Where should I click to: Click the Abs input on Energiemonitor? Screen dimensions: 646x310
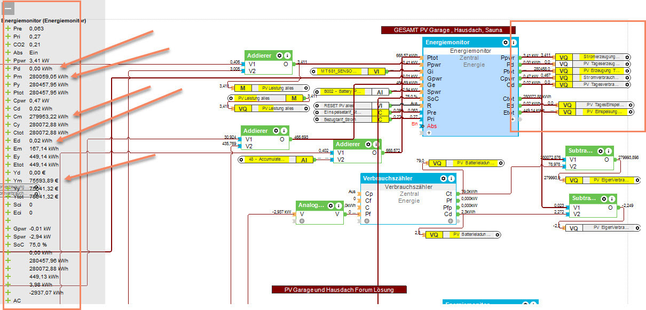point(432,126)
